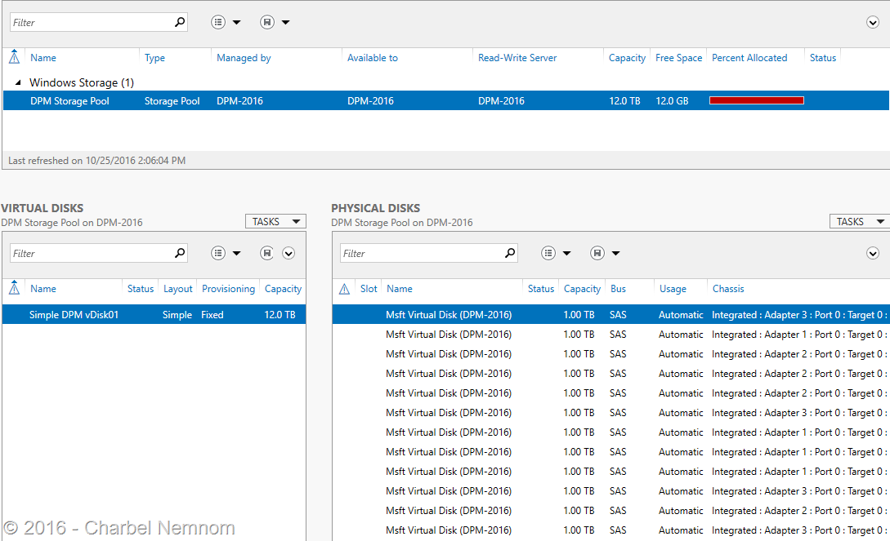The width and height of the screenshot is (890, 541).
Task: Open Physical Disks list options icon
Action: point(548,253)
